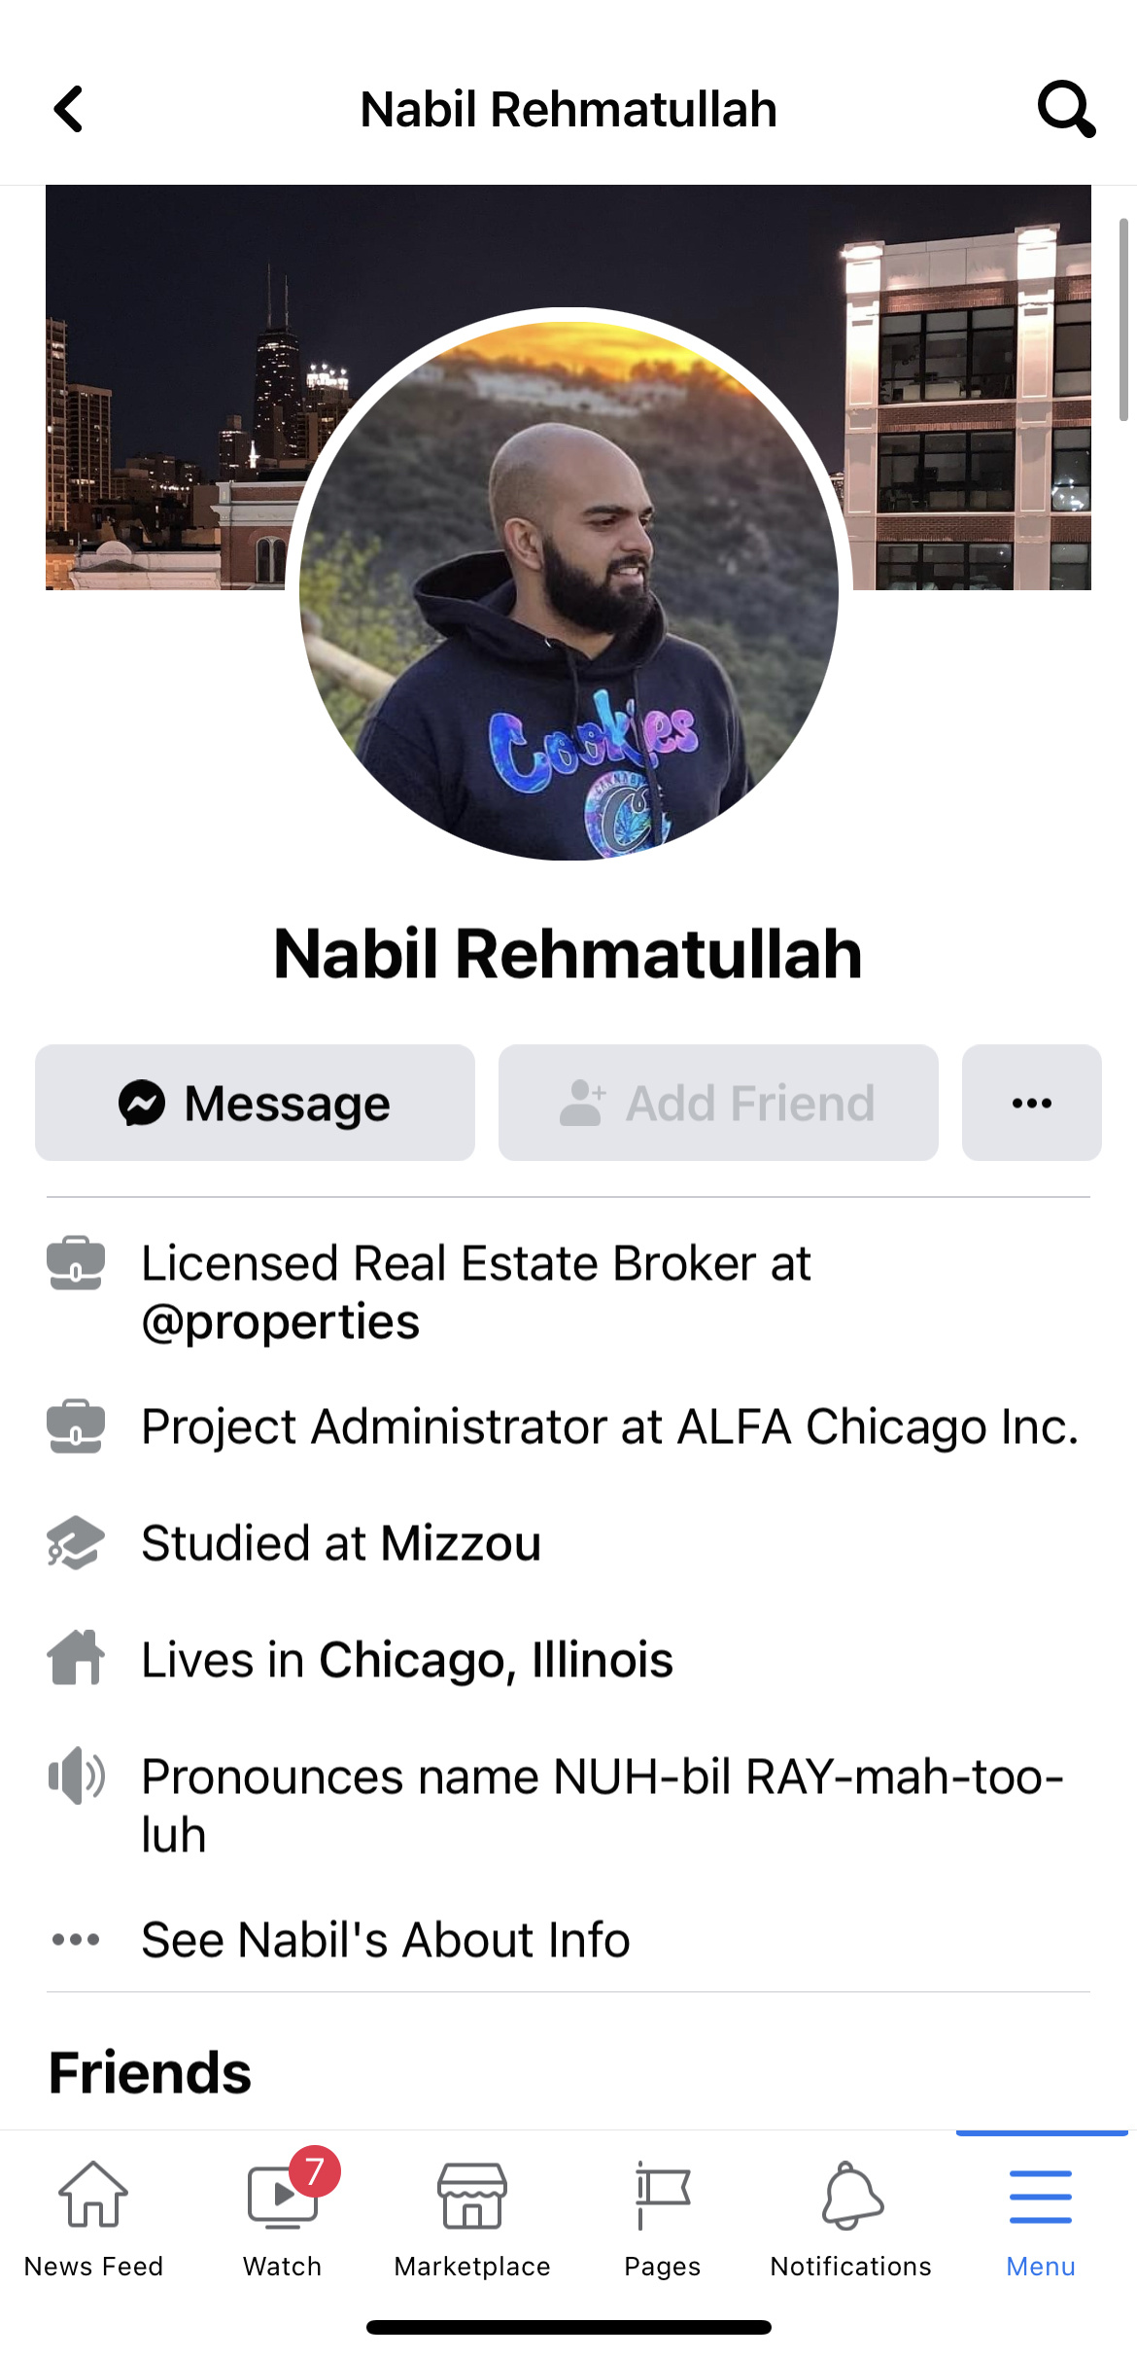Click the vertical scrollbar handle
The image size is (1137, 2358).
pyautogui.click(x=1123, y=320)
